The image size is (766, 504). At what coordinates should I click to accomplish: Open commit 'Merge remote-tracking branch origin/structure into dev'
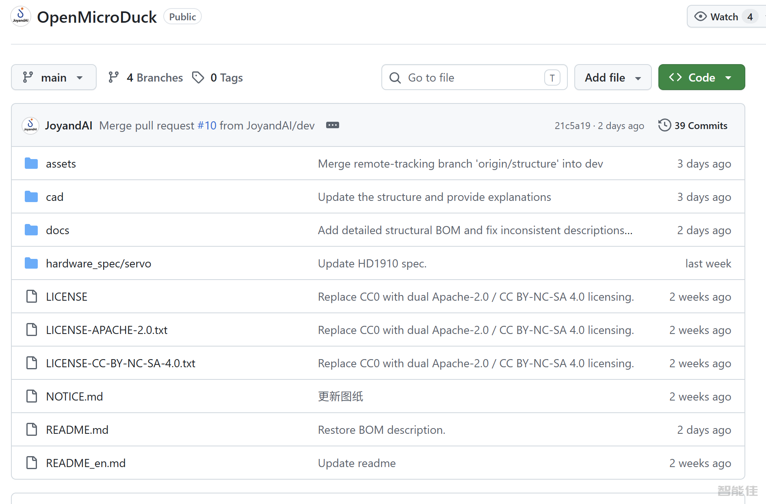[461, 164]
